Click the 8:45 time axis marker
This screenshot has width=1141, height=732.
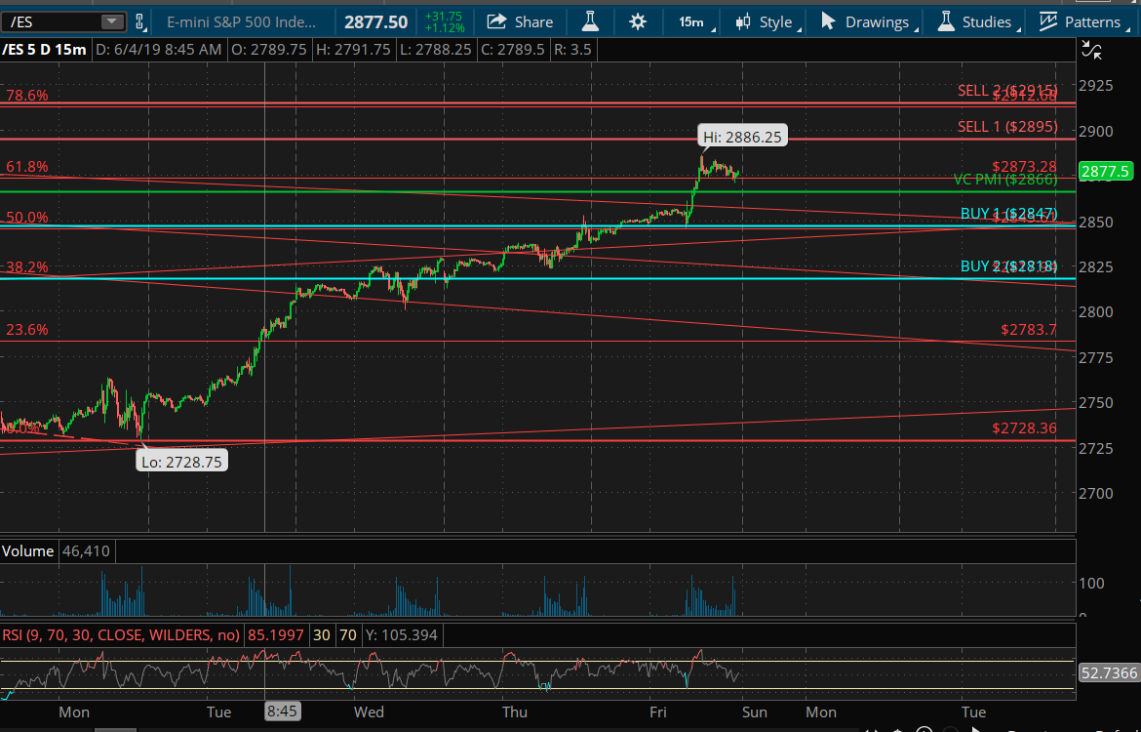click(x=282, y=711)
